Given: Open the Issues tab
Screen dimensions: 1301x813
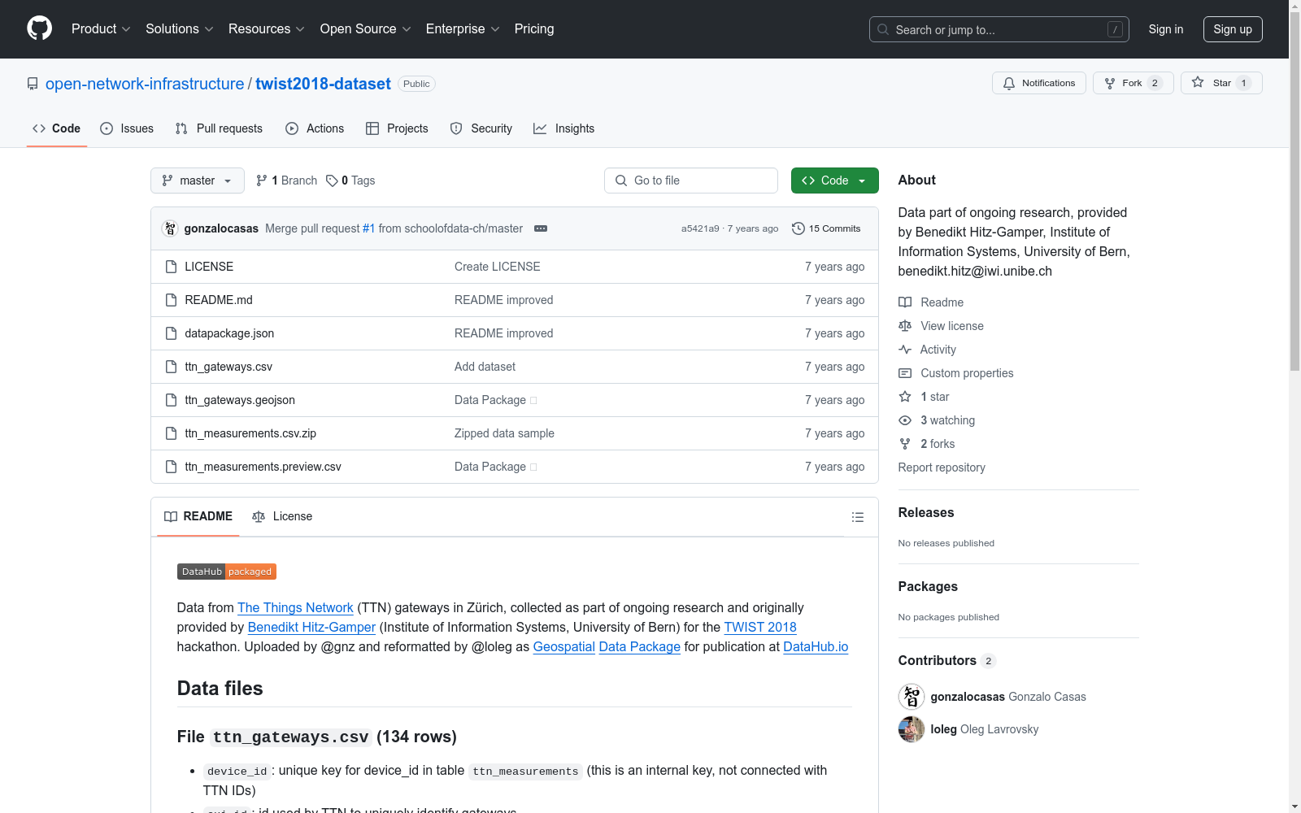Looking at the screenshot, I should click(127, 128).
